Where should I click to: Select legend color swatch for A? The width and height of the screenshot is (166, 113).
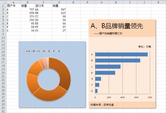point(27,51)
